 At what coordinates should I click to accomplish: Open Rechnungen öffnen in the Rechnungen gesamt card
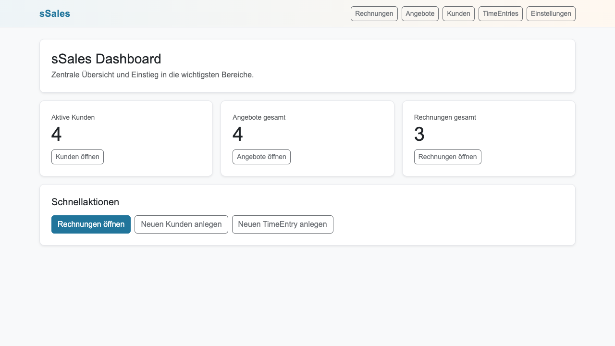tap(447, 157)
